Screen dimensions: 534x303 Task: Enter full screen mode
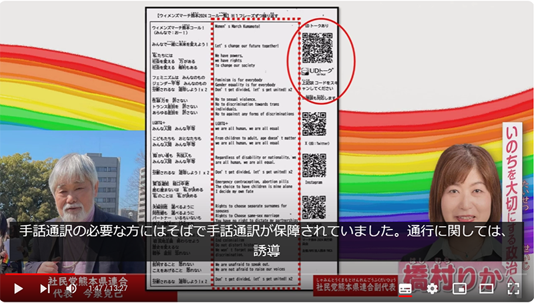click(513, 289)
